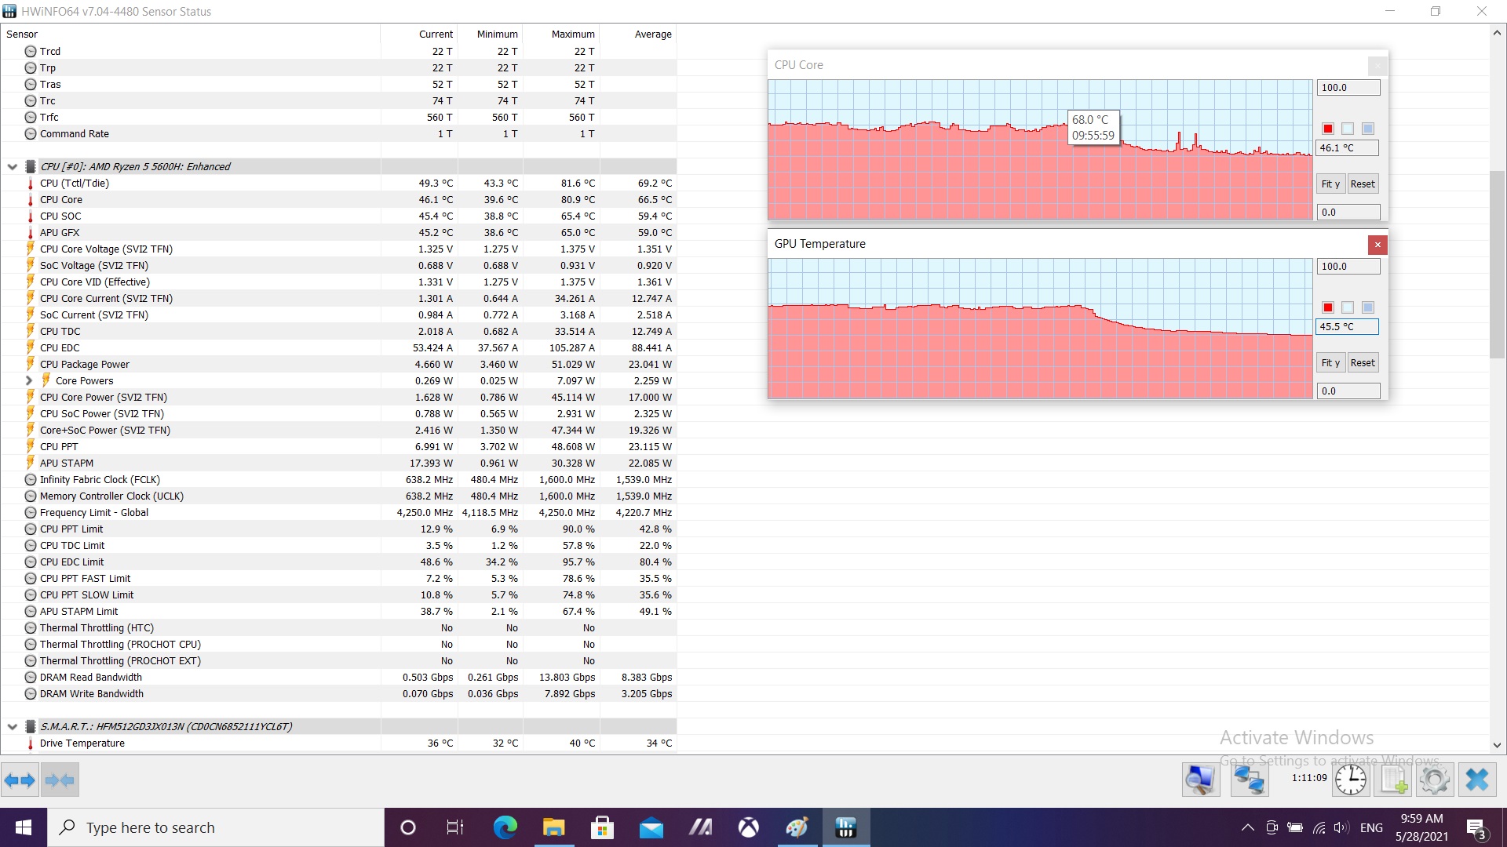The image size is (1507, 847).
Task: Close the CPU Core graph window
Action: pyautogui.click(x=1377, y=66)
